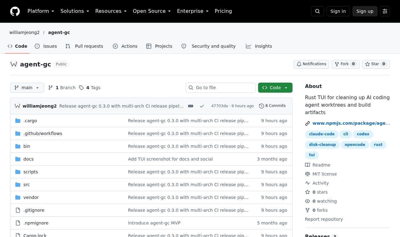This screenshot has height=237, width=400.
Task: Click the commit message ellipsis icon
Action: pyautogui.click(x=191, y=106)
